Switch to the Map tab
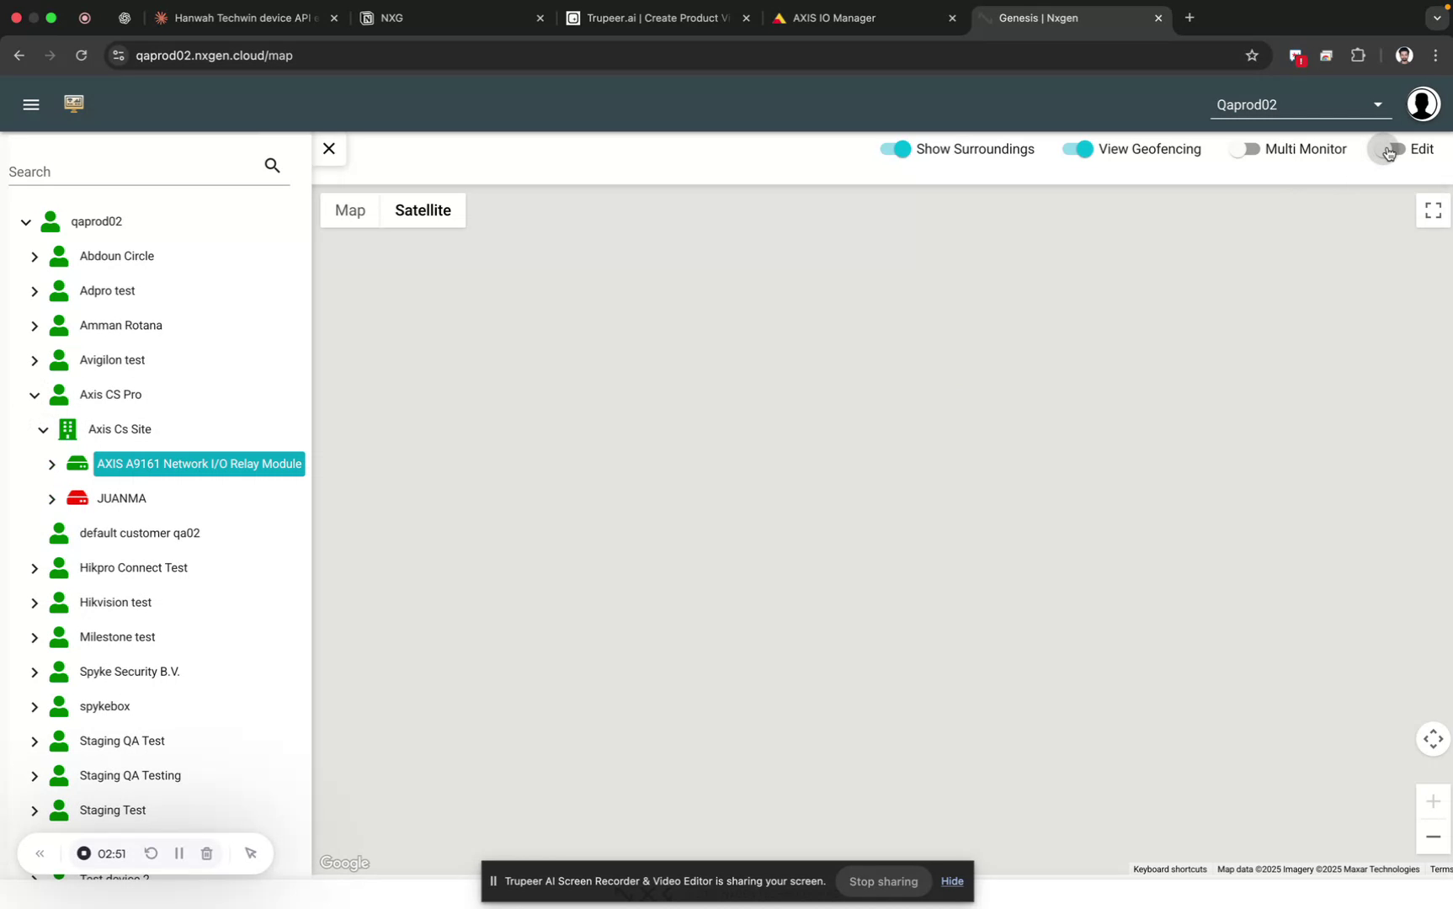Image resolution: width=1453 pixels, height=909 pixels. 350,210
